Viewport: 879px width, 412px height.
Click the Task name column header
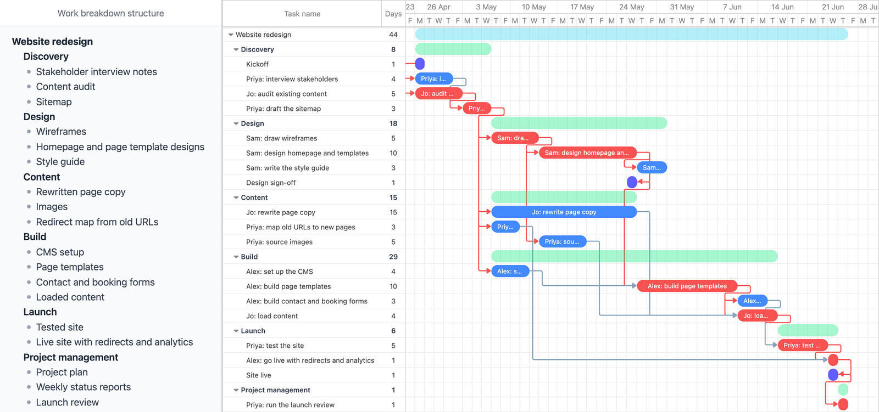(302, 14)
